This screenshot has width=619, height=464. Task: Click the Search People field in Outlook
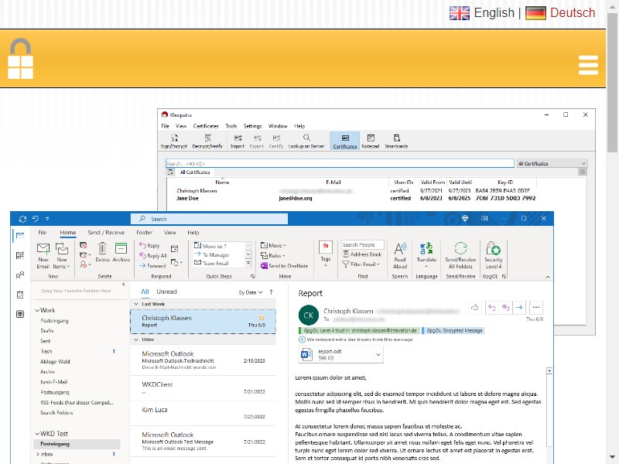pos(362,244)
